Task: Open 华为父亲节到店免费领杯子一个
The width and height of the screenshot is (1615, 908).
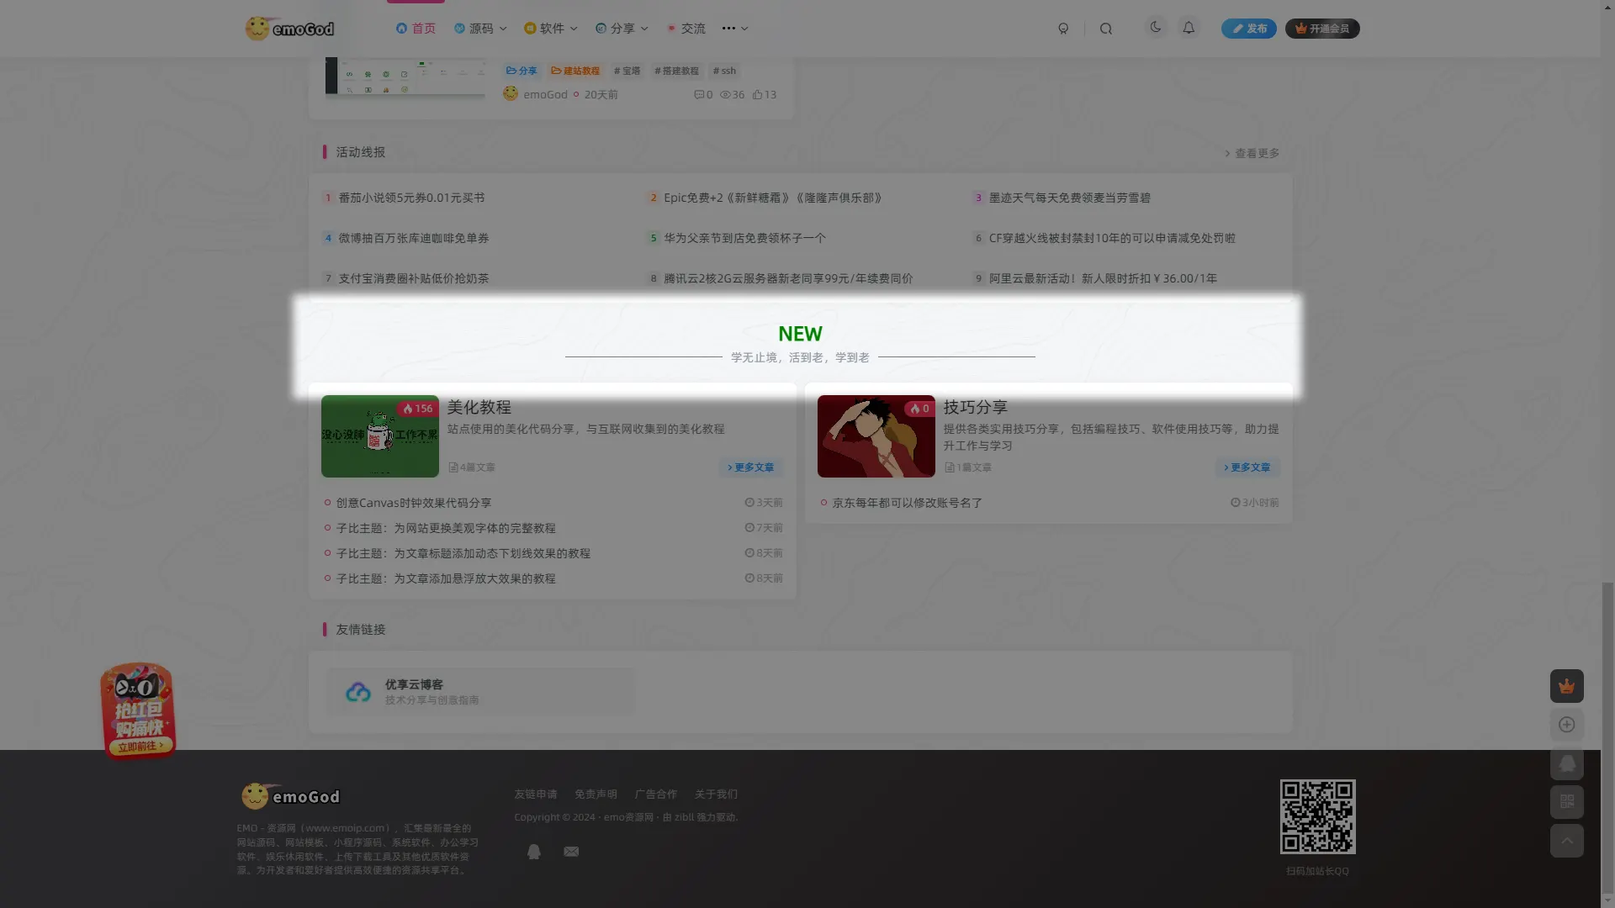Action: coord(744,238)
